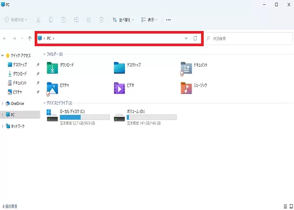The height and width of the screenshot is (210, 294).
Task: Select デスクトップ in the navigation pane
Action: pyautogui.click(x=17, y=65)
